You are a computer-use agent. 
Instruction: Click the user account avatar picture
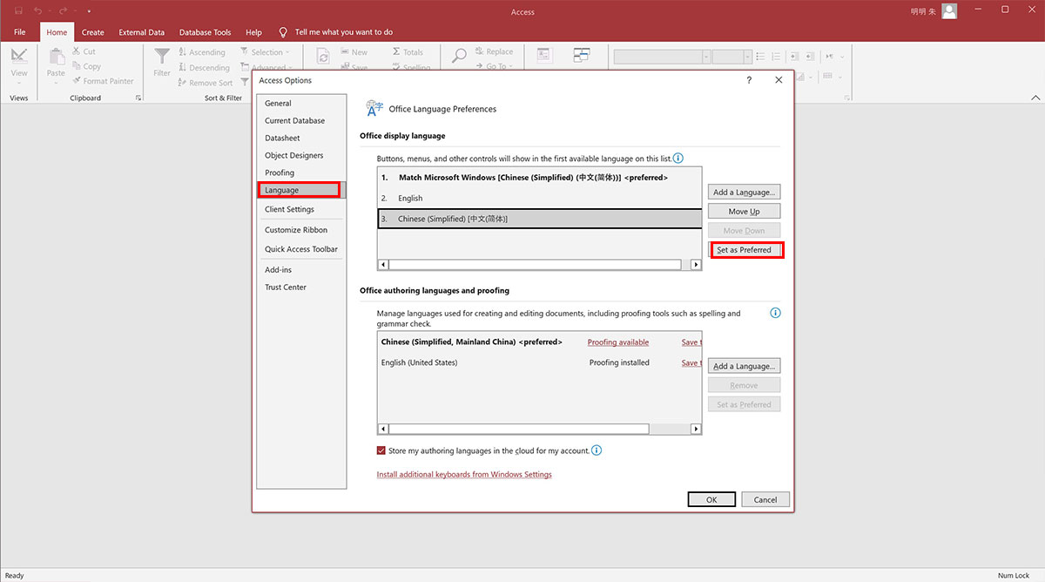949,10
